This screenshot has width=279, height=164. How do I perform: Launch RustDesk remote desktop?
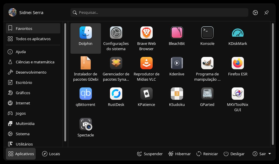click(x=116, y=99)
